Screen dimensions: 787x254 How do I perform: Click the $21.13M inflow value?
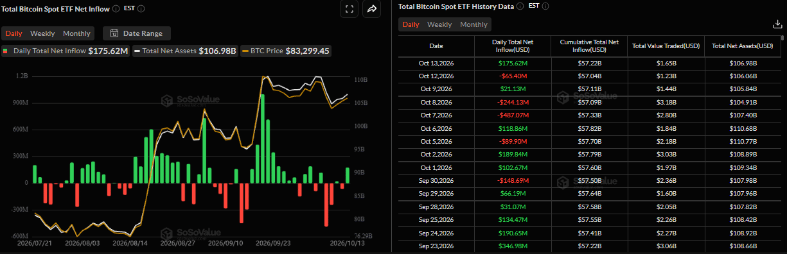click(x=512, y=89)
